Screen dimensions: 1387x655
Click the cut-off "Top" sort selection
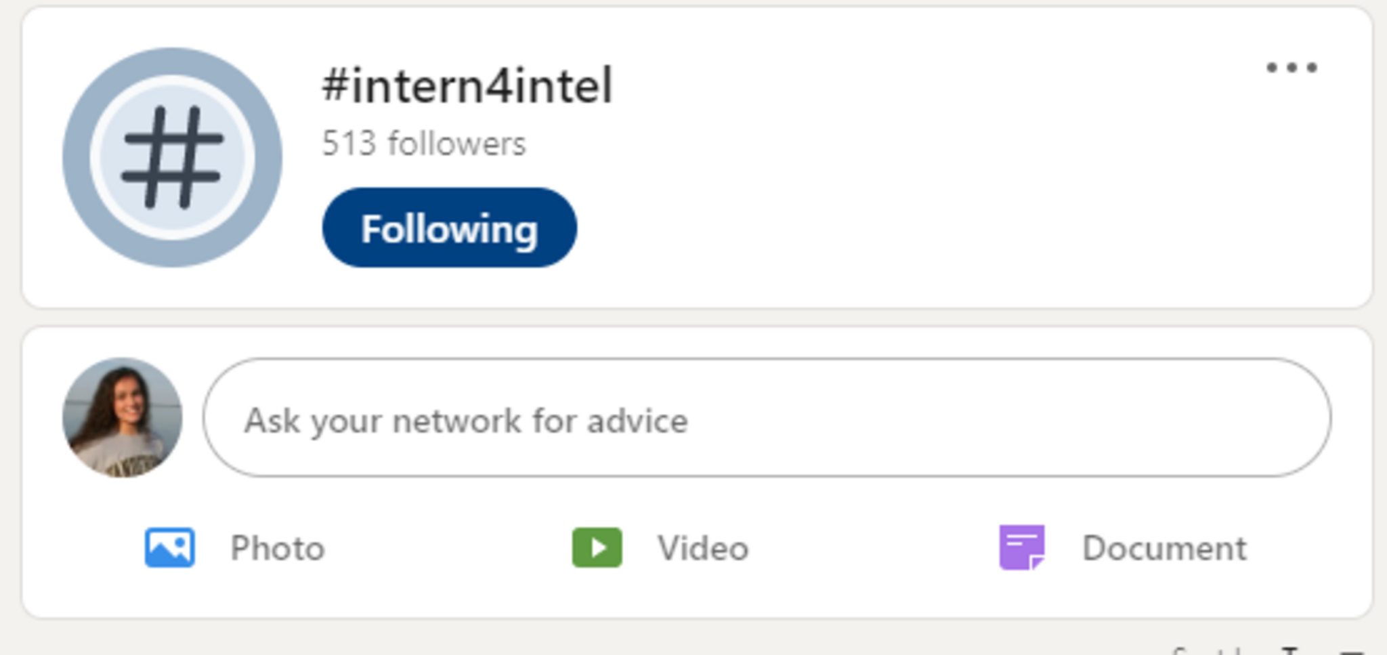1289,651
